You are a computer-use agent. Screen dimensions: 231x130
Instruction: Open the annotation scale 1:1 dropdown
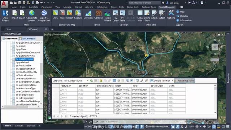(191, 126)
